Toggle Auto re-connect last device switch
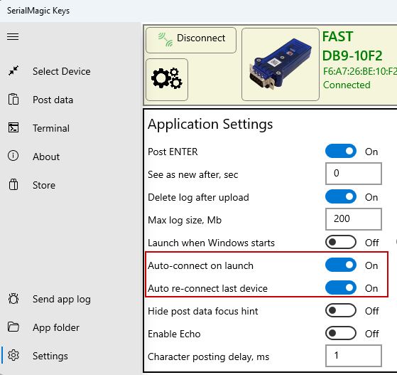 tap(341, 287)
